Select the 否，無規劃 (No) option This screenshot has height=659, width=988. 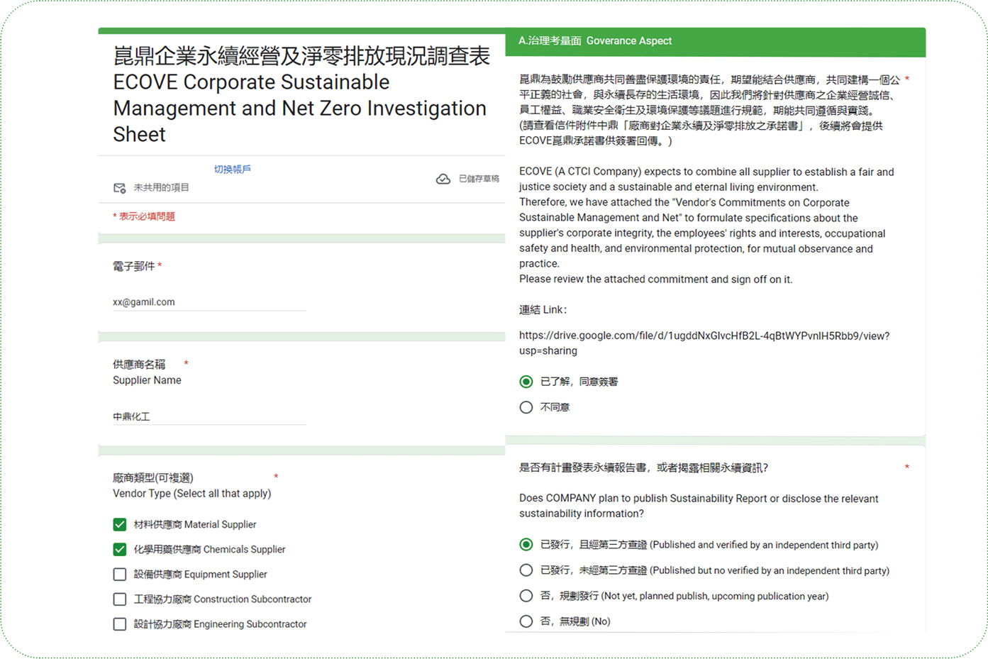coord(526,621)
